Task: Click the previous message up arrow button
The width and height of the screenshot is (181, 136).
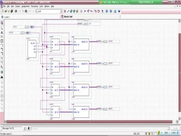Action: tap(25, 128)
